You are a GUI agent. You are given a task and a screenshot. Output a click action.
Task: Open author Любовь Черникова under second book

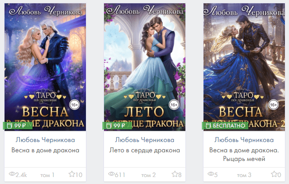click(145, 140)
